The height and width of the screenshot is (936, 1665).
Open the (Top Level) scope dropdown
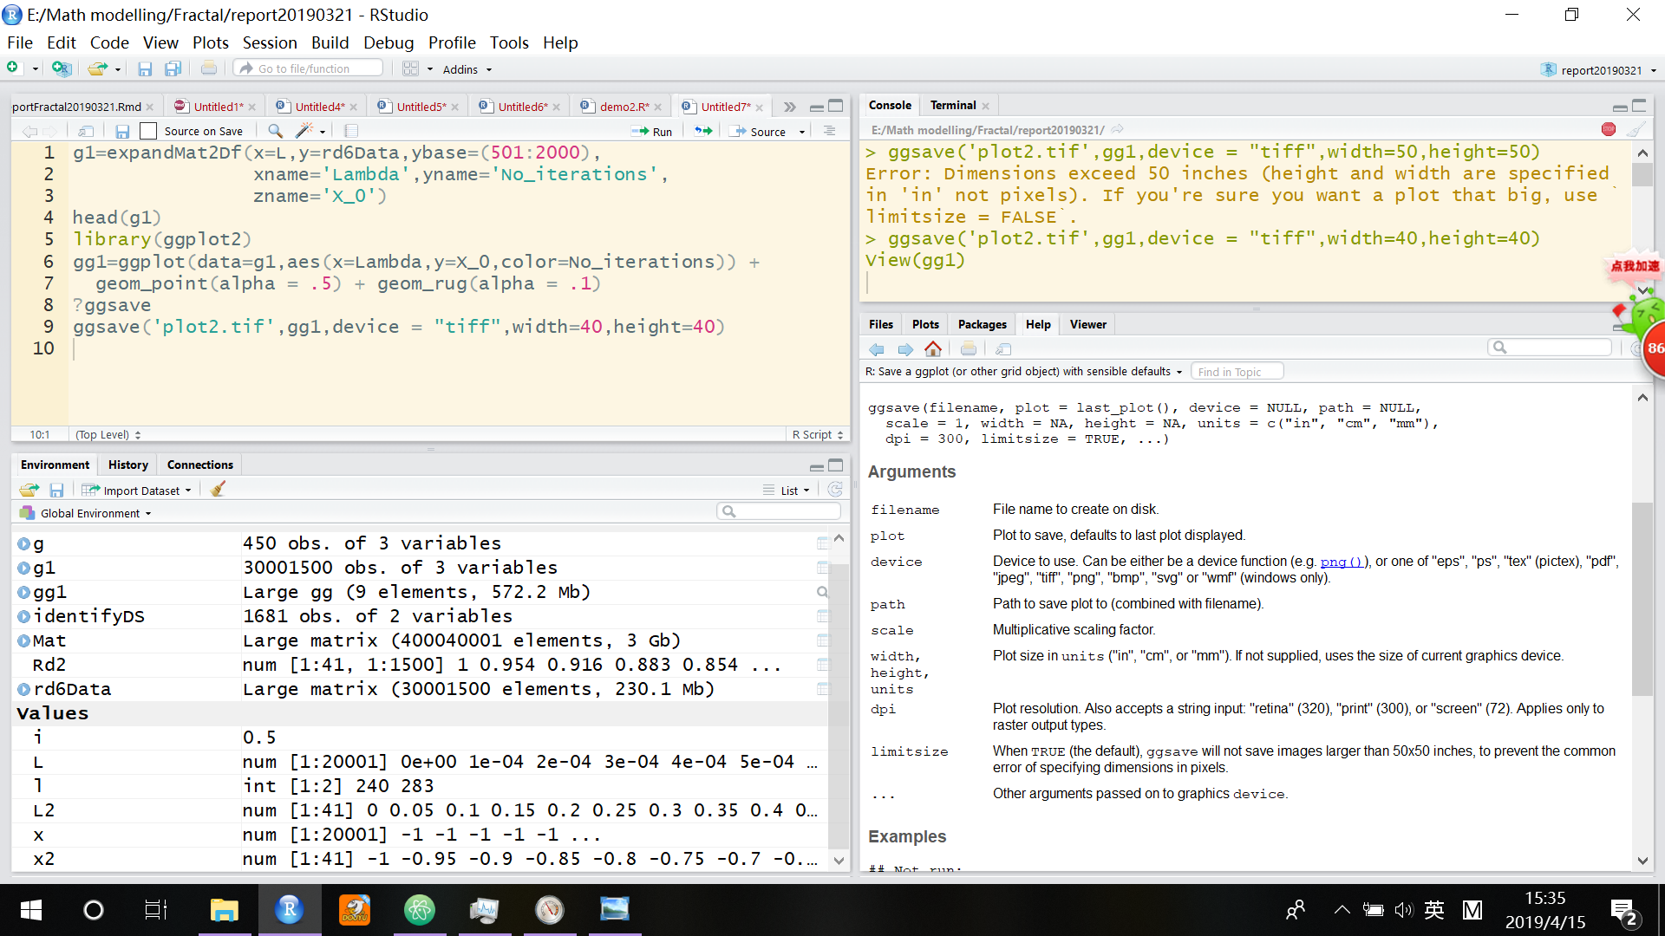click(108, 434)
